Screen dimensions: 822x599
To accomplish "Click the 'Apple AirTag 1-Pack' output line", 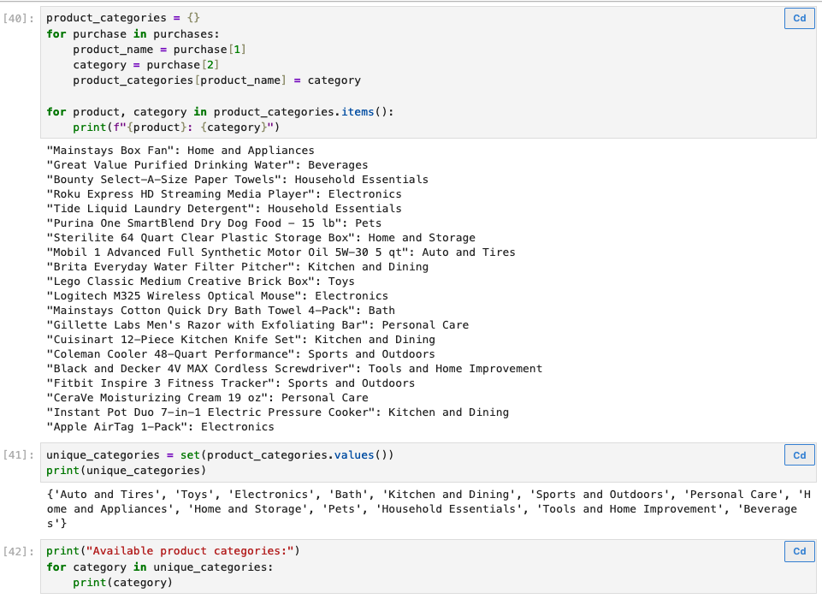I will coord(160,427).
